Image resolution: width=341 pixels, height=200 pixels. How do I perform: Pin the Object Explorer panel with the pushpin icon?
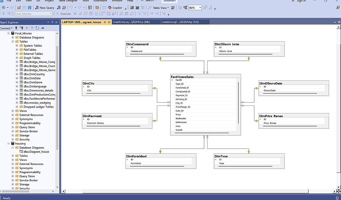(x=52, y=22)
